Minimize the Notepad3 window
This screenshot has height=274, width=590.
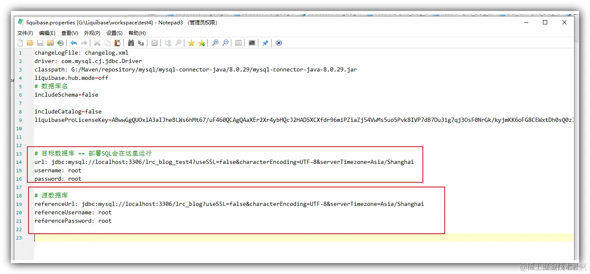click(526, 23)
